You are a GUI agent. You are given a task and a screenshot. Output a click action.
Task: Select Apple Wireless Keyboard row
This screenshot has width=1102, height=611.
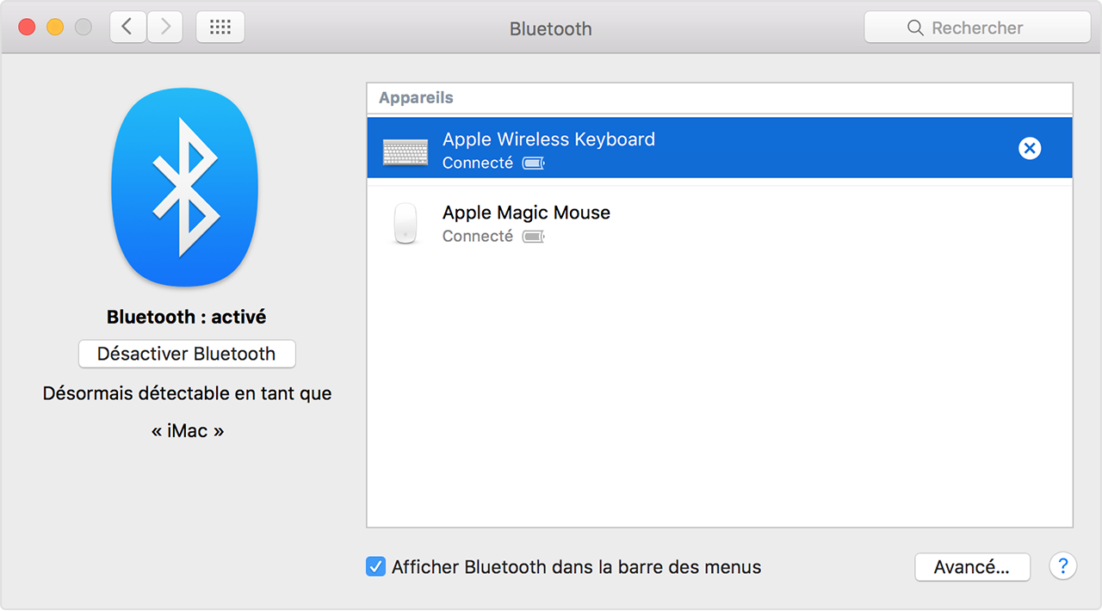(x=720, y=148)
